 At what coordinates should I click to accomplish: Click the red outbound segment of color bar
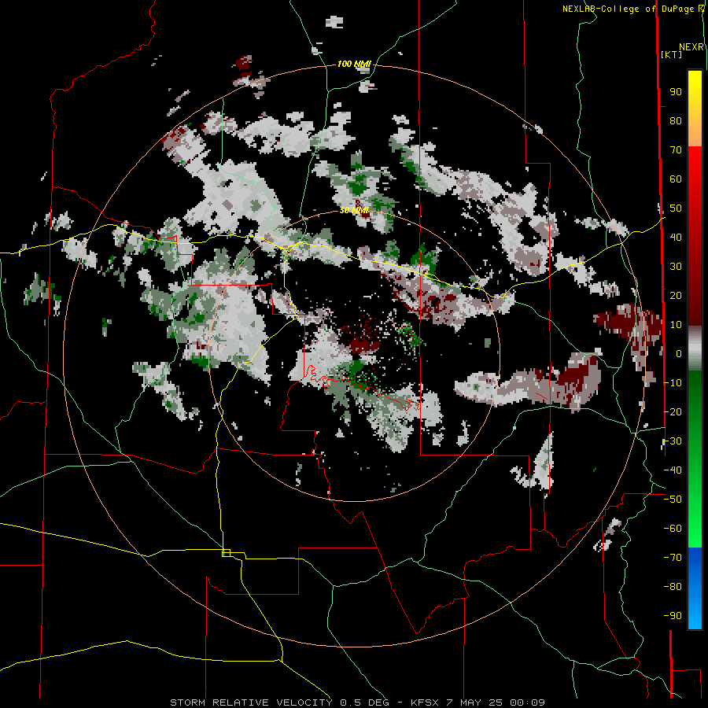(695, 236)
